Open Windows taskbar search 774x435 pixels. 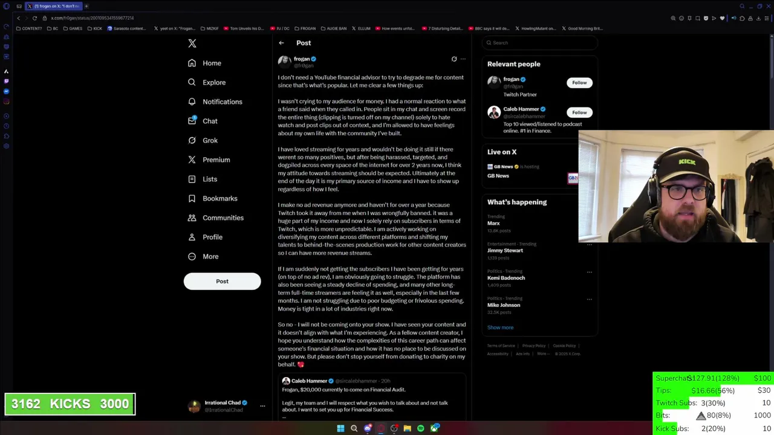[x=354, y=428]
